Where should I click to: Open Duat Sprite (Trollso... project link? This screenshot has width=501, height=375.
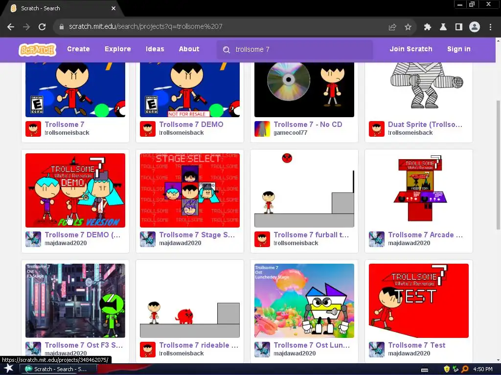tap(425, 125)
